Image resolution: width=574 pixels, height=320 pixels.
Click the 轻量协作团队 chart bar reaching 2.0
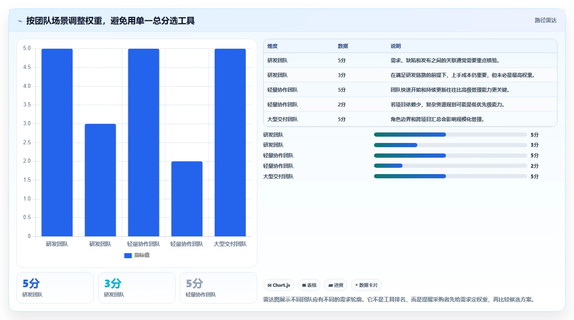coord(187,199)
